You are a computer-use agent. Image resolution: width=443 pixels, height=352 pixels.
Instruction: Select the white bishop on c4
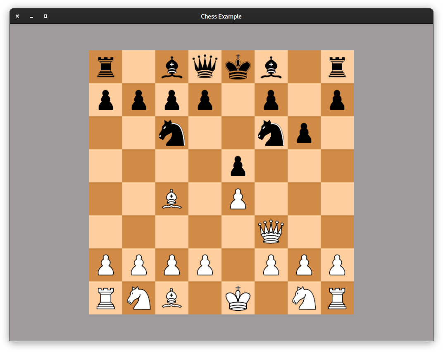(172, 199)
